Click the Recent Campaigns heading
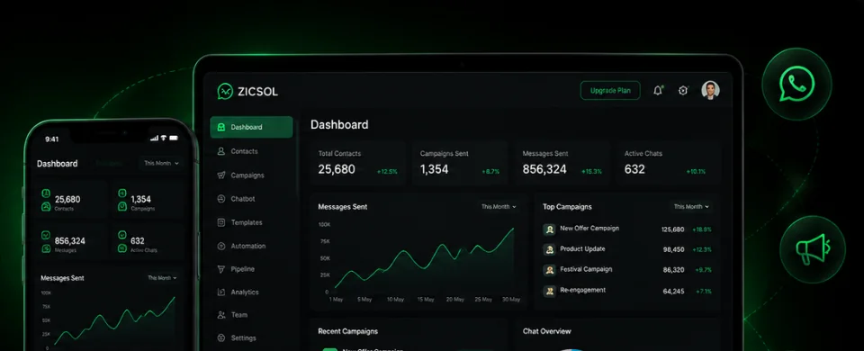The height and width of the screenshot is (351, 864). point(347,331)
